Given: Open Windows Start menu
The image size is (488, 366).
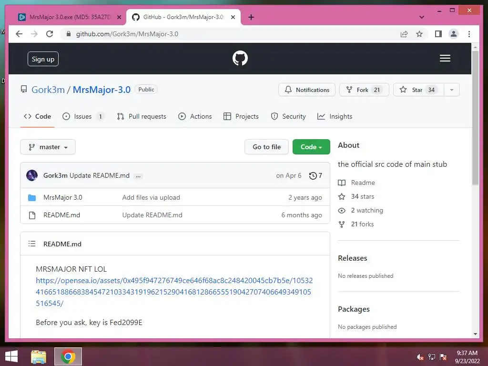Looking at the screenshot, I should (x=11, y=356).
